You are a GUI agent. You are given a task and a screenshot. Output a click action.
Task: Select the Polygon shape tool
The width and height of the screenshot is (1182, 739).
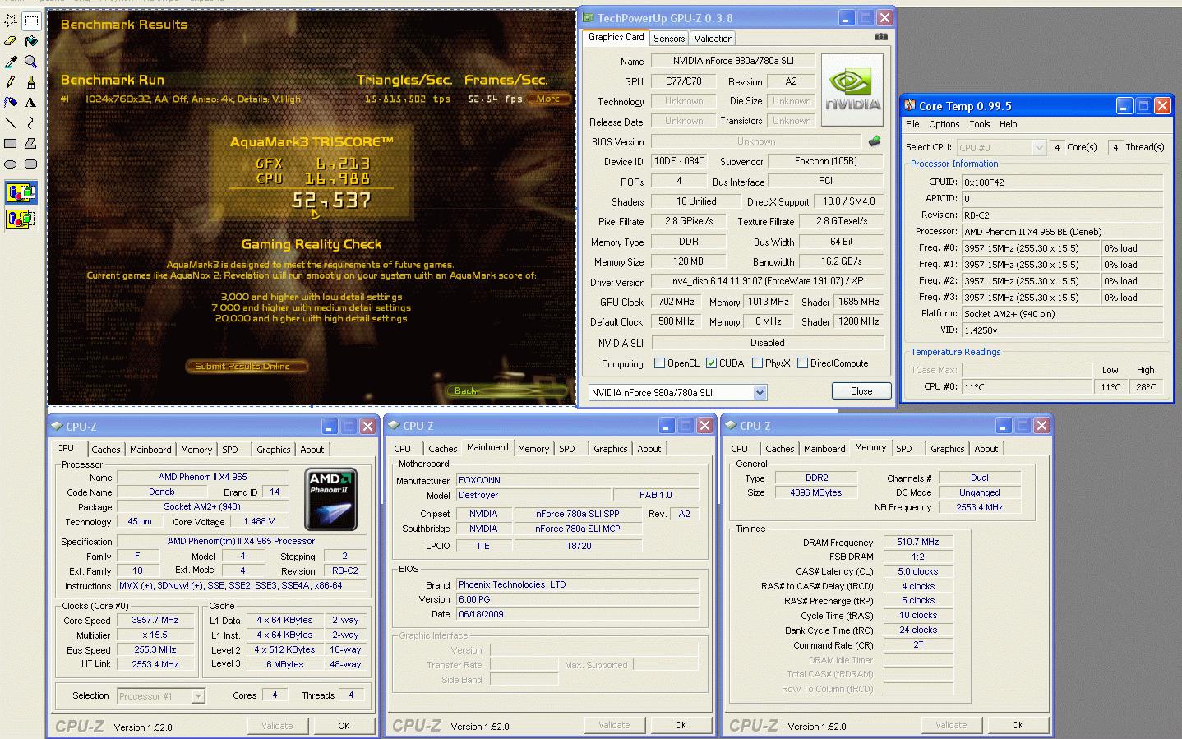(x=31, y=144)
